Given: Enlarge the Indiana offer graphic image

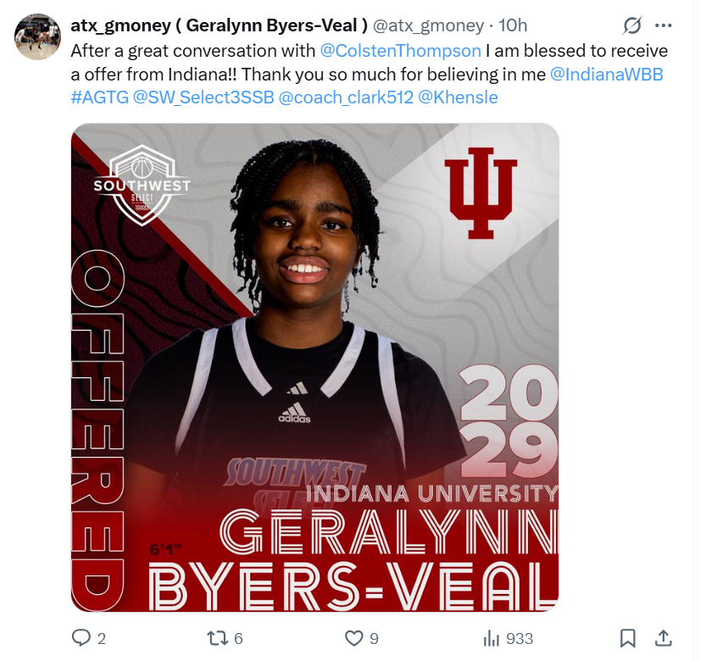Looking at the screenshot, I should pyautogui.click(x=314, y=368).
